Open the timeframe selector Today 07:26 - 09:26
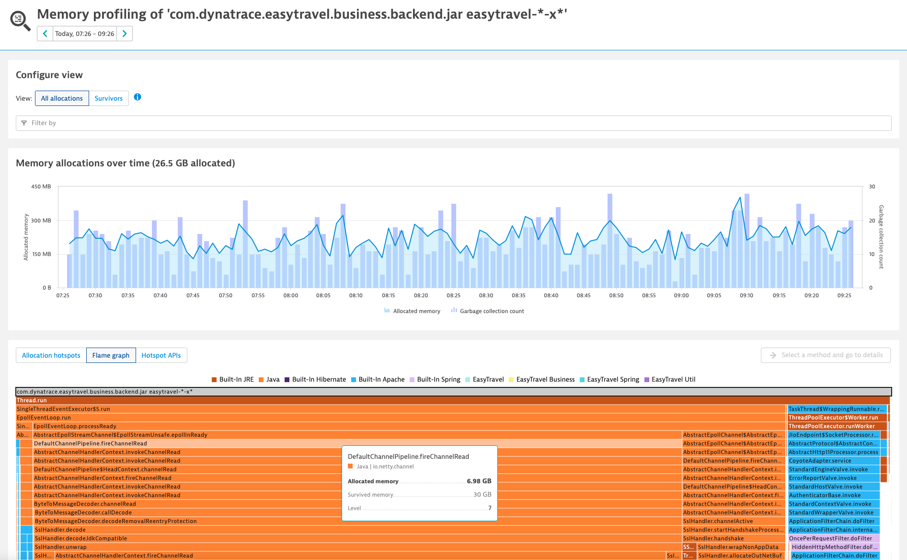This screenshot has height=560, width=907. 85,34
